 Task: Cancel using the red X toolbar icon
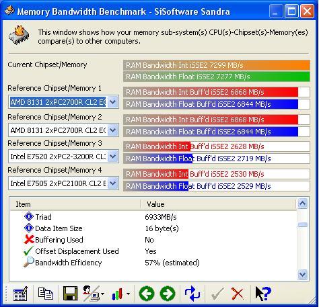(x=238, y=294)
